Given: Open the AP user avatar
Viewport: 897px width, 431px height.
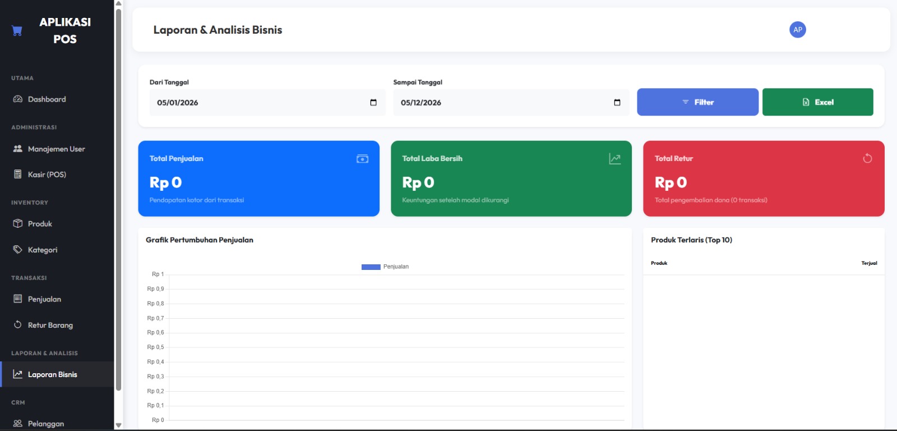Looking at the screenshot, I should (797, 29).
